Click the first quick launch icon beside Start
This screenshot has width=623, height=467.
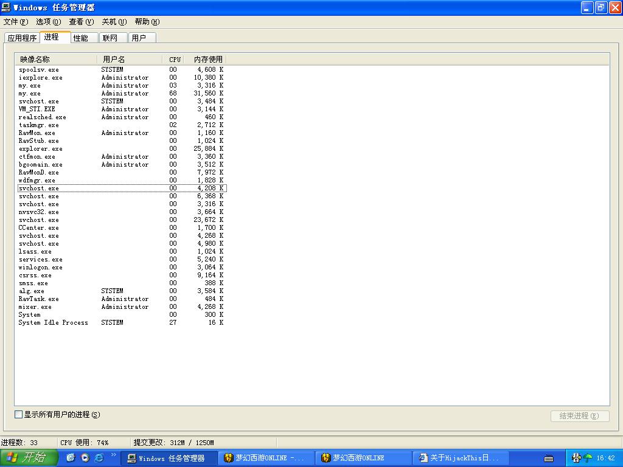point(71,458)
